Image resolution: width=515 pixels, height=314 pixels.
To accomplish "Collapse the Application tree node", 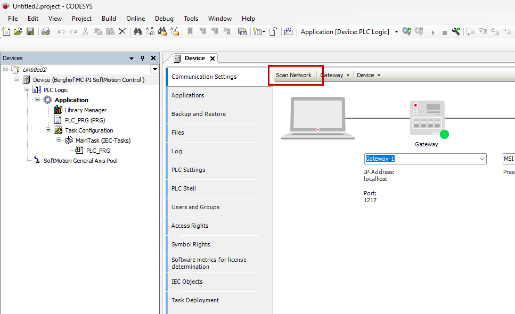I will tap(37, 99).
